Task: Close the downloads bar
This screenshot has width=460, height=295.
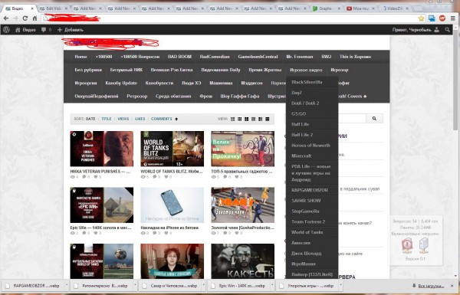Action: [x=452, y=286]
